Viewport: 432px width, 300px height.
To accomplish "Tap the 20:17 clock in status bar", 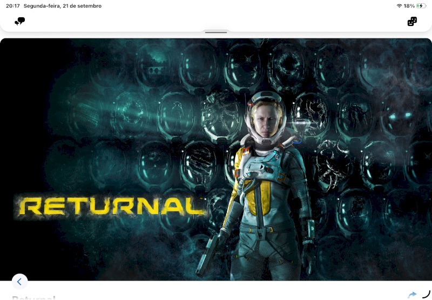I will [x=13, y=6].
